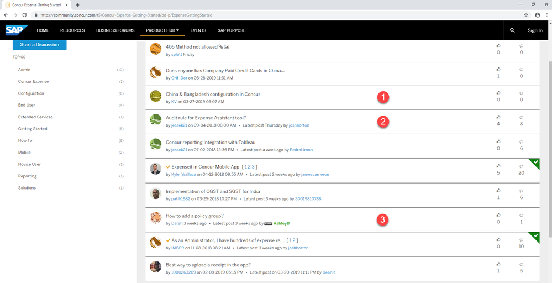Click Kyle_Wallace's profile photo
552x283 pixels.
click(156, 169)
